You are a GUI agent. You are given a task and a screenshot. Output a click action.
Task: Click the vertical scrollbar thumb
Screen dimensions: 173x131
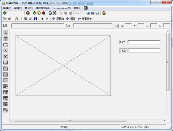168,62
